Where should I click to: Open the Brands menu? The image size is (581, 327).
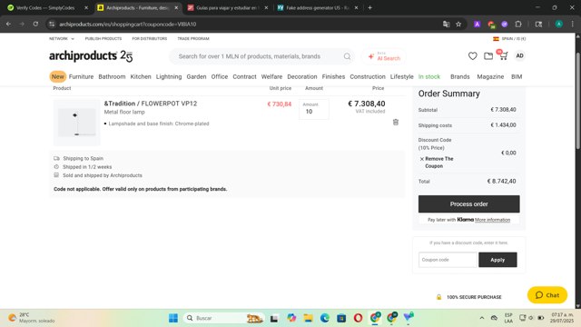pos(460,76)
